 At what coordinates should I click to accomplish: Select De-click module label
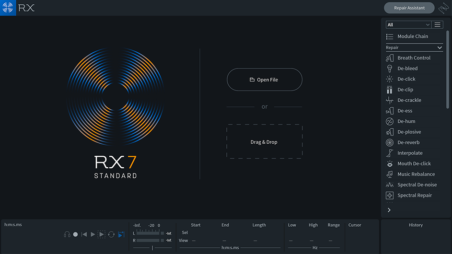406,79
